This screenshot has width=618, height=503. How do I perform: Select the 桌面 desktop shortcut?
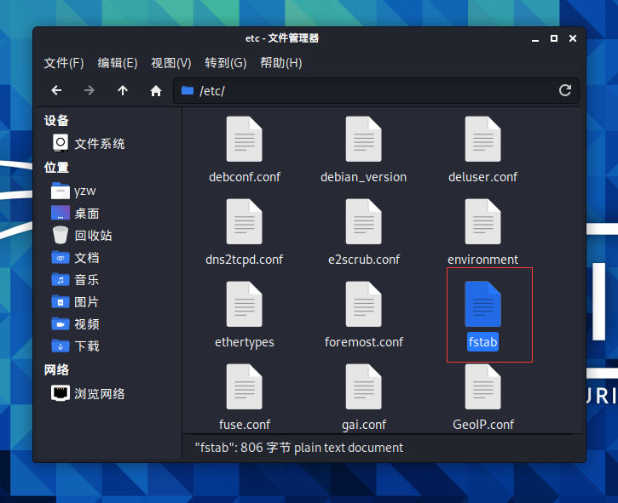[86, 214]
